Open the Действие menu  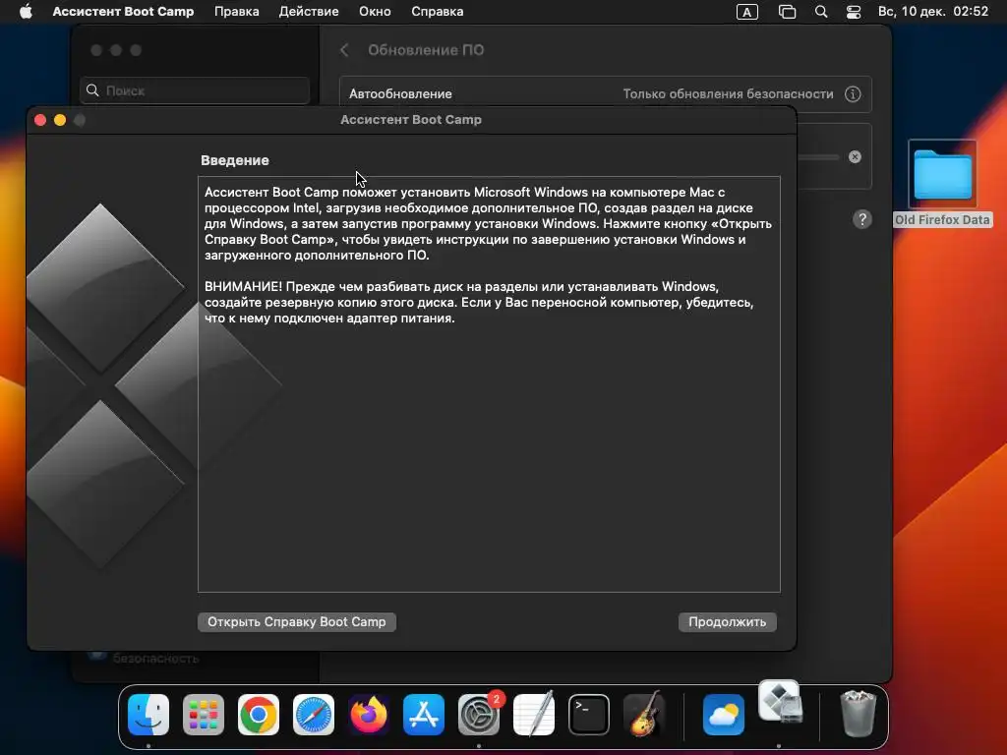(x=309, y=12)
